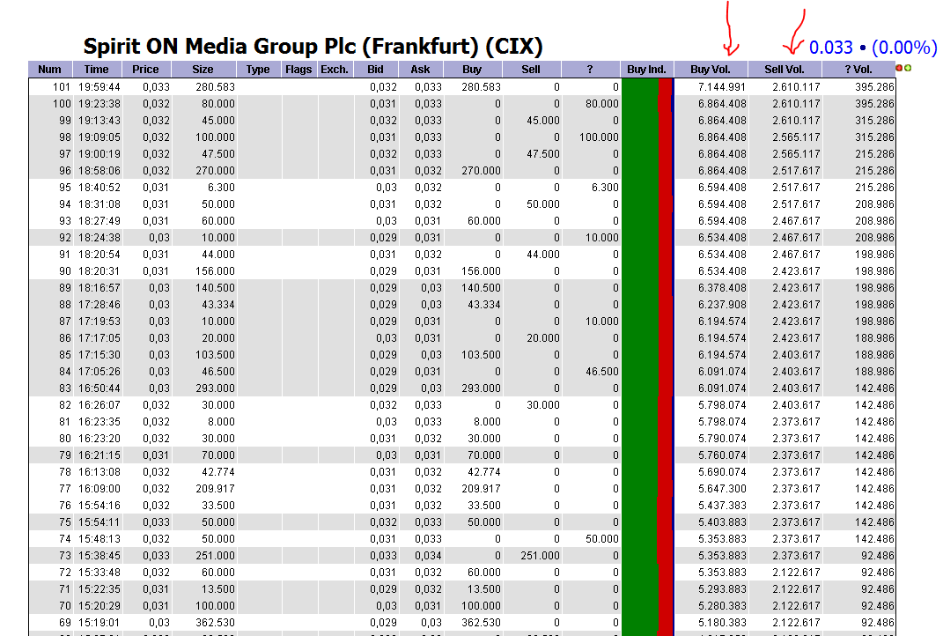Sort trades by the Time column header
The width and height of the screenshot is (943, 636).
(x=97, y=70)
